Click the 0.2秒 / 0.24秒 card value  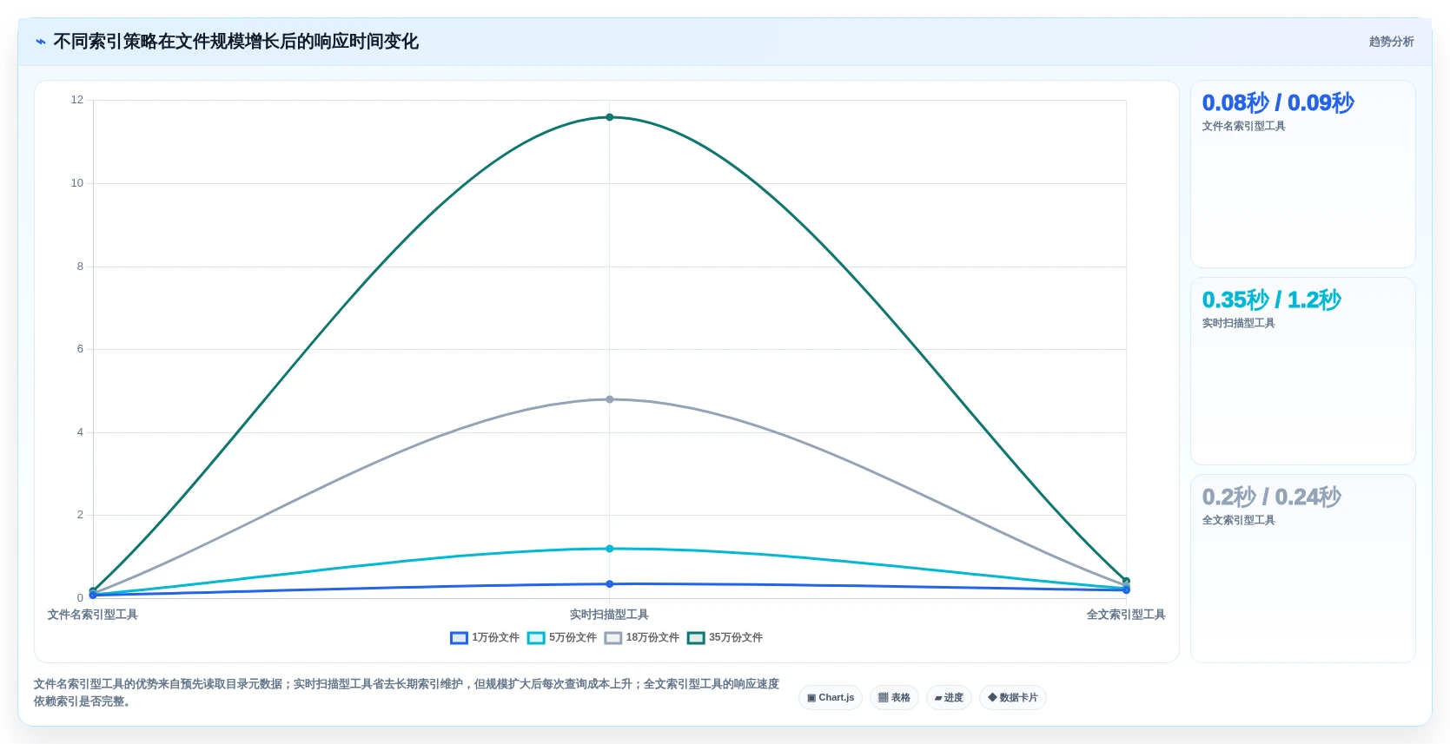click(x=1271, y=497)
